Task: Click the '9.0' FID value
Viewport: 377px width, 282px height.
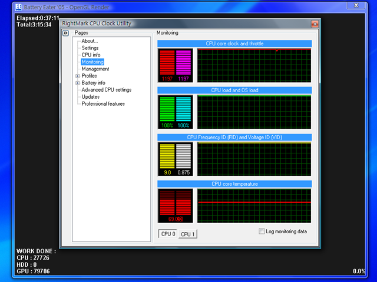Action: click(167, 172)
